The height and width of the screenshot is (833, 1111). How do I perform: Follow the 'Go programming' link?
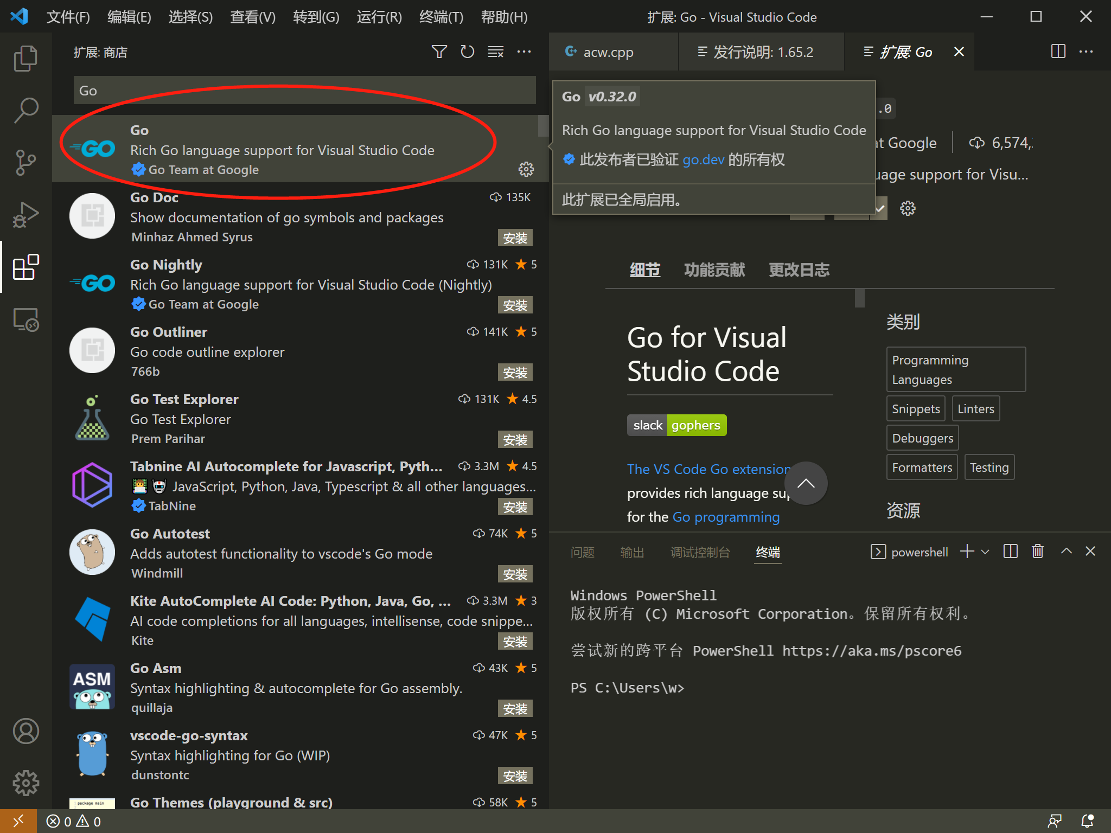pyautogui.click(x=726, y=517)
